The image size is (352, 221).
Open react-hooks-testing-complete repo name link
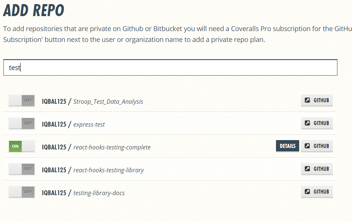click(112, 147)
